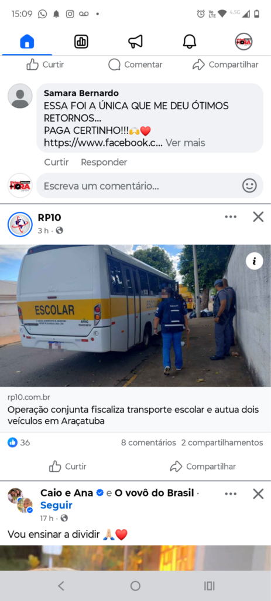
Task: Like Samara Bernardo's comment via Curtir
Action: tap(56, 162)
